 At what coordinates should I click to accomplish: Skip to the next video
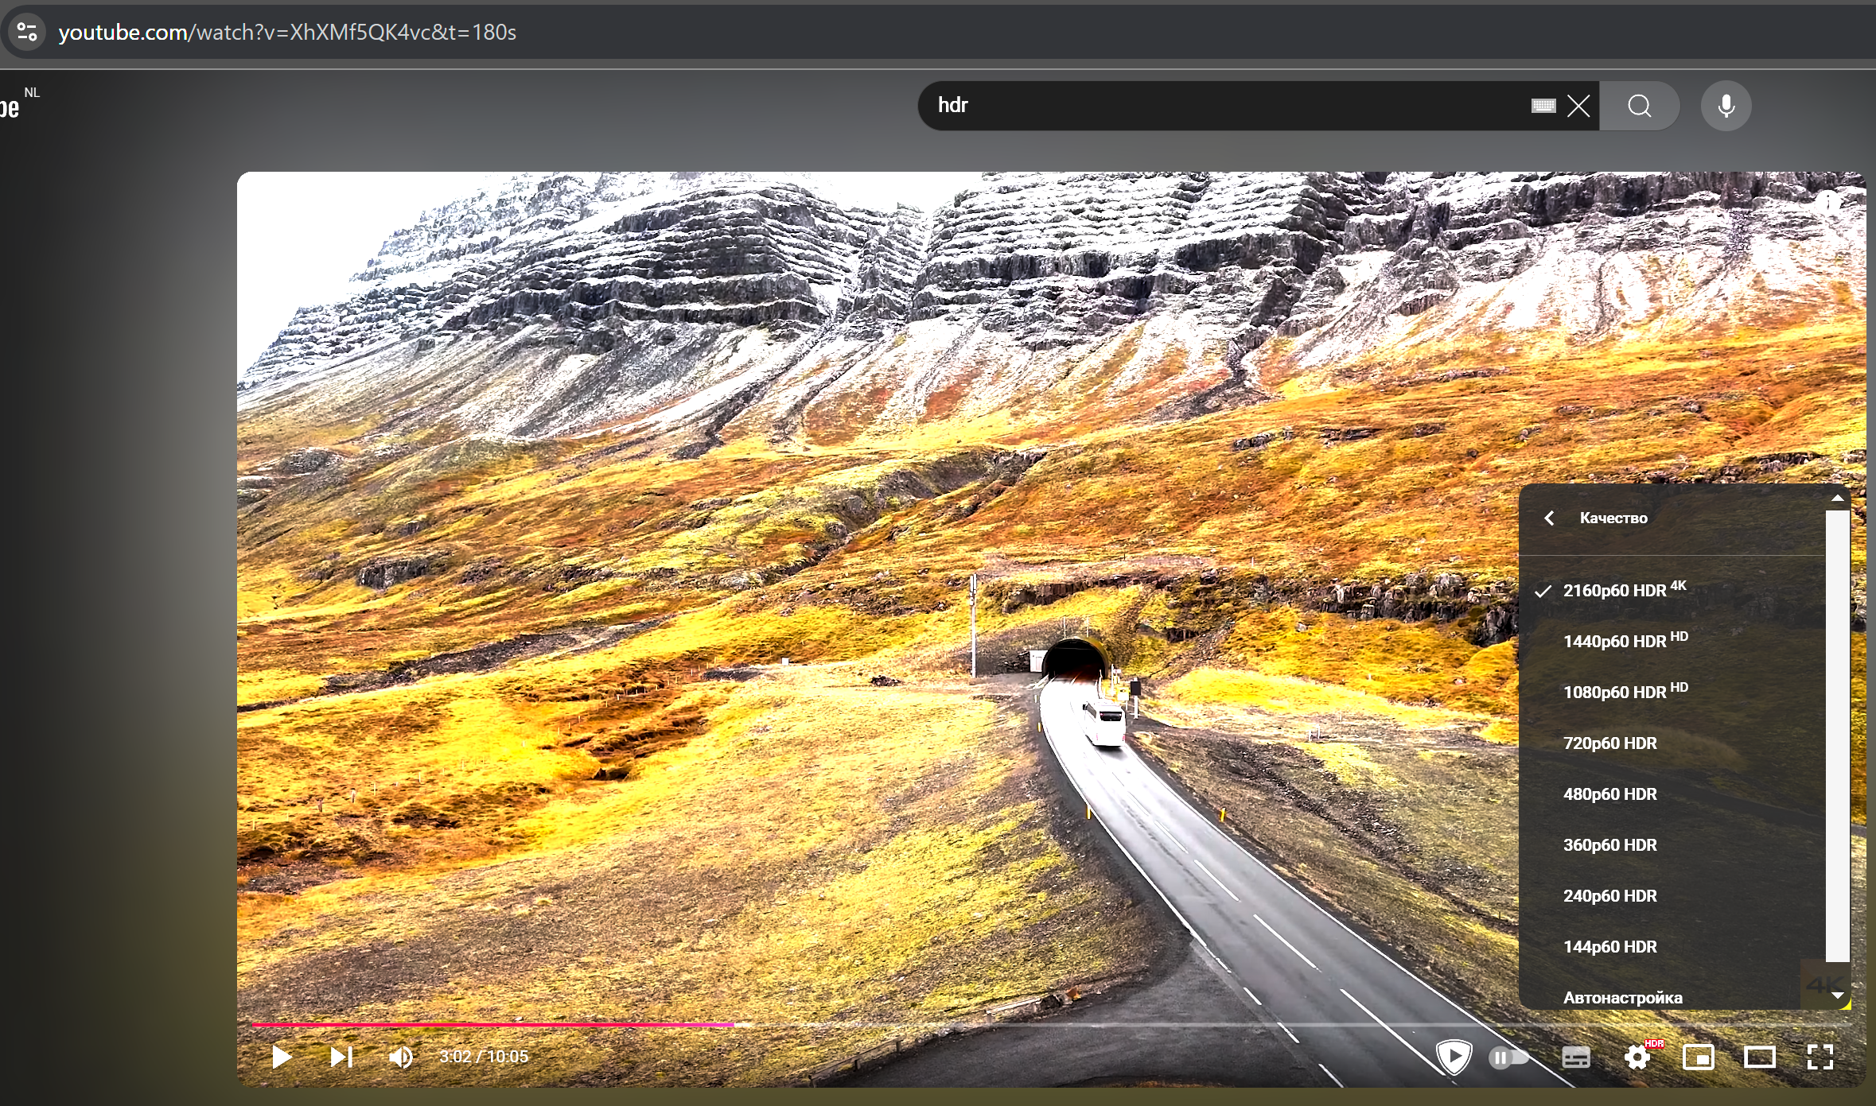[x=341, y=1057]
